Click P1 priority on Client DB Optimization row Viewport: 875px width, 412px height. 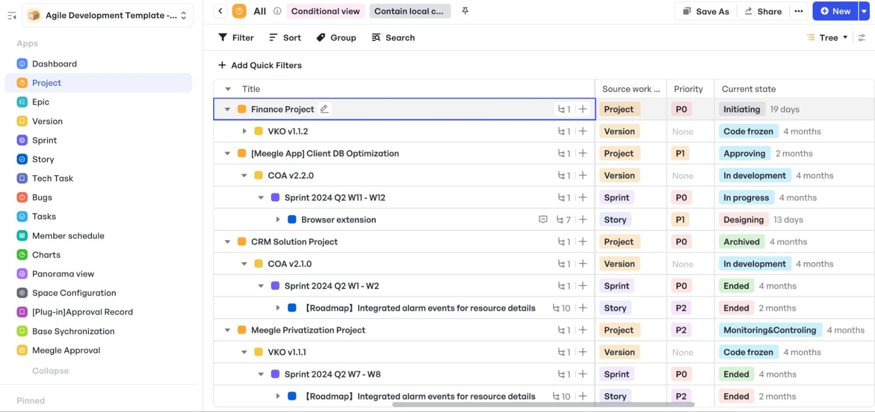tap(680, 154)
